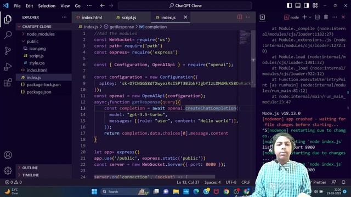Click the editor minimap preview

(x=245, y=38)
